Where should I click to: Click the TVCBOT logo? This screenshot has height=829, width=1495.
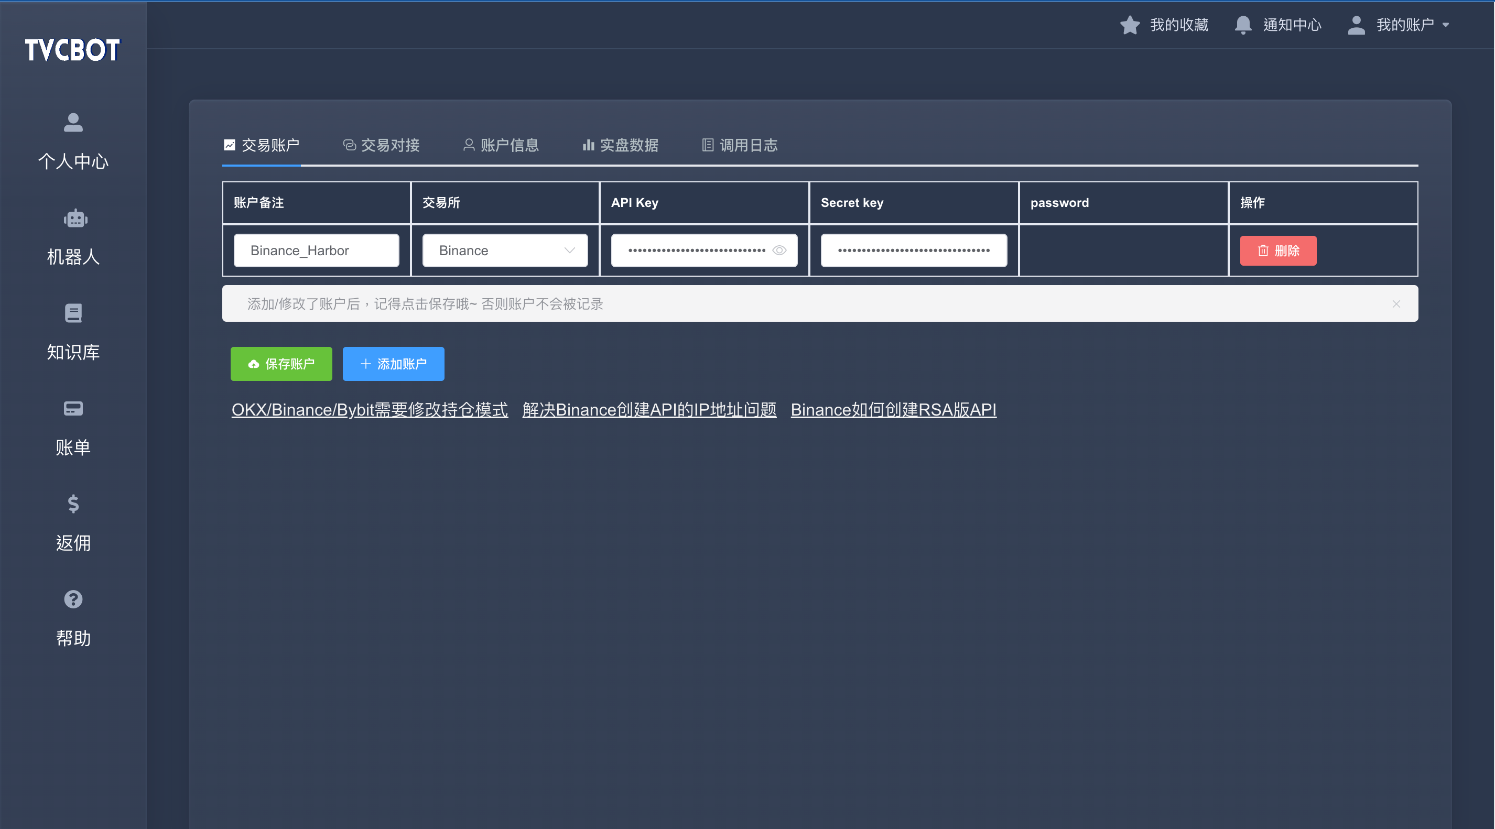click(x=72, y=50)
